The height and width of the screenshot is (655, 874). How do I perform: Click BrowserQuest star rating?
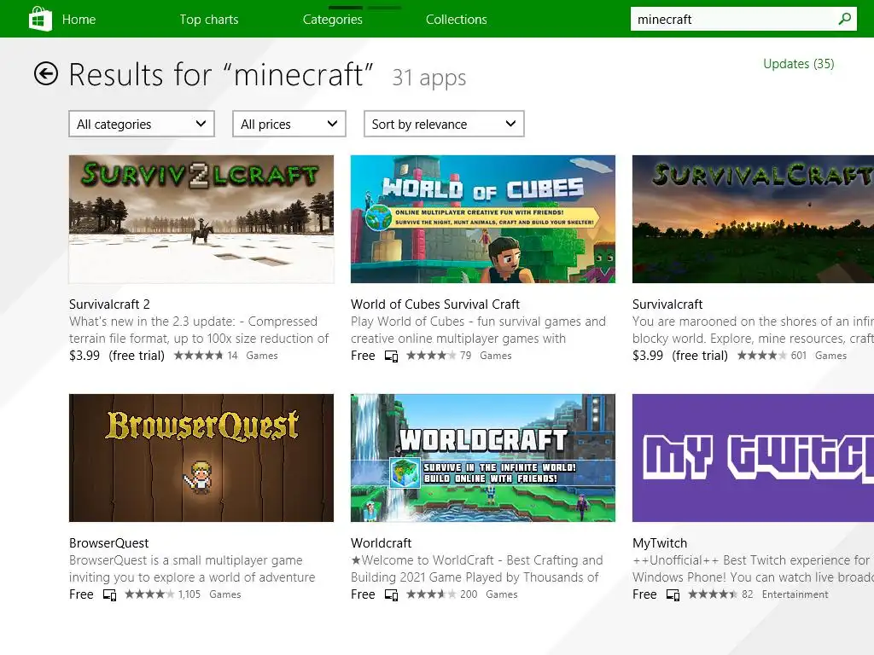pyautogui.click(x=149, y=594)
